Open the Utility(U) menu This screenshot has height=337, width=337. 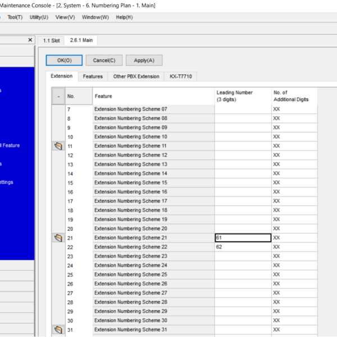pyautogui.click(x=39, y=17)
